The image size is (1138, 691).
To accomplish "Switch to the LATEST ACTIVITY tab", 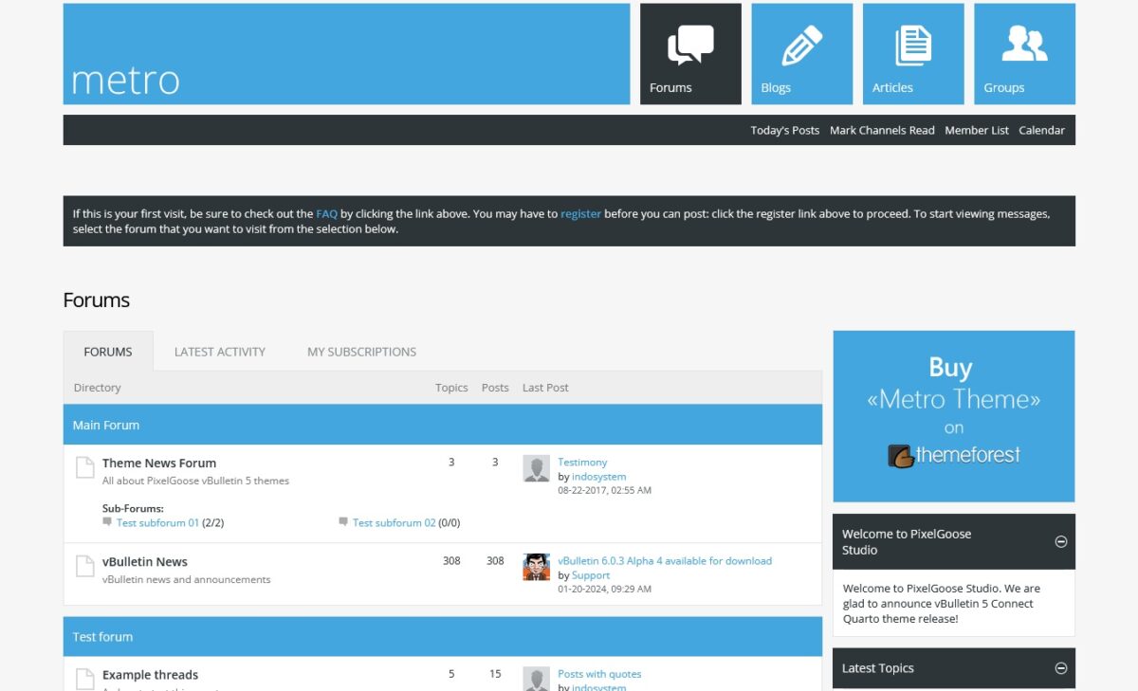I will (x=219, y=351).
